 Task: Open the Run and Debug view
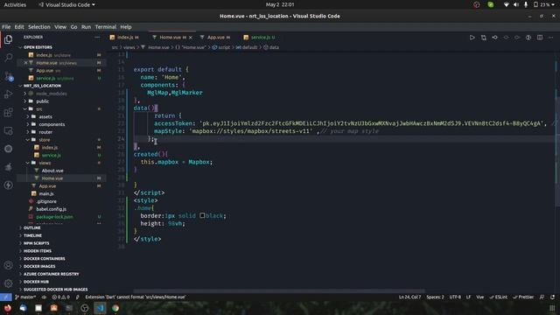coord(8,94)
